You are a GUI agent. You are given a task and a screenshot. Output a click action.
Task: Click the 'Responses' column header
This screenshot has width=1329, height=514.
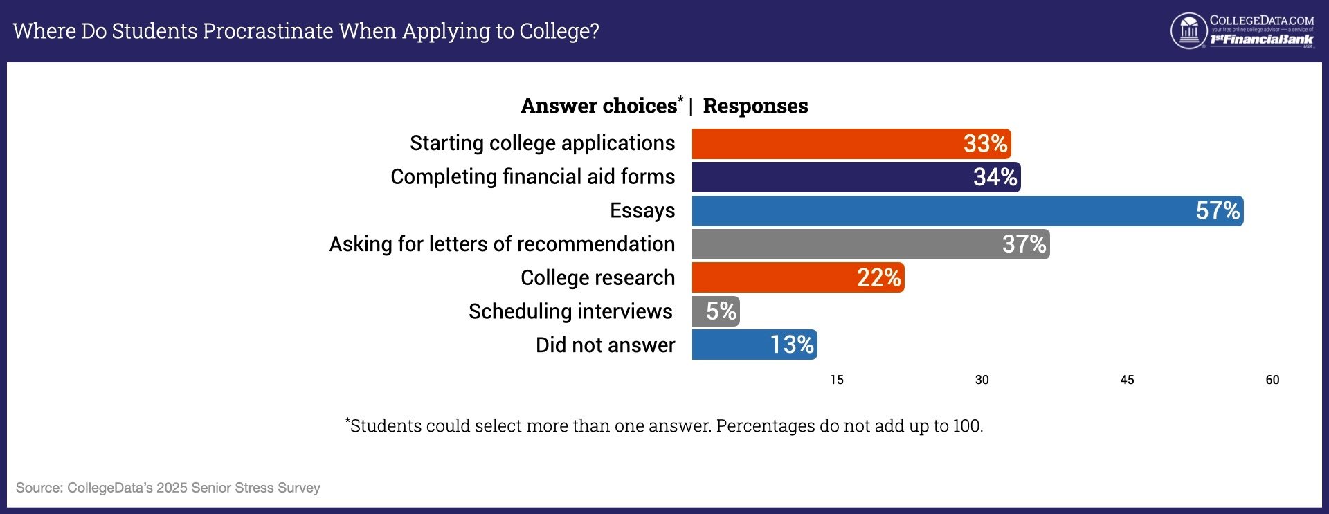point(755,106)
